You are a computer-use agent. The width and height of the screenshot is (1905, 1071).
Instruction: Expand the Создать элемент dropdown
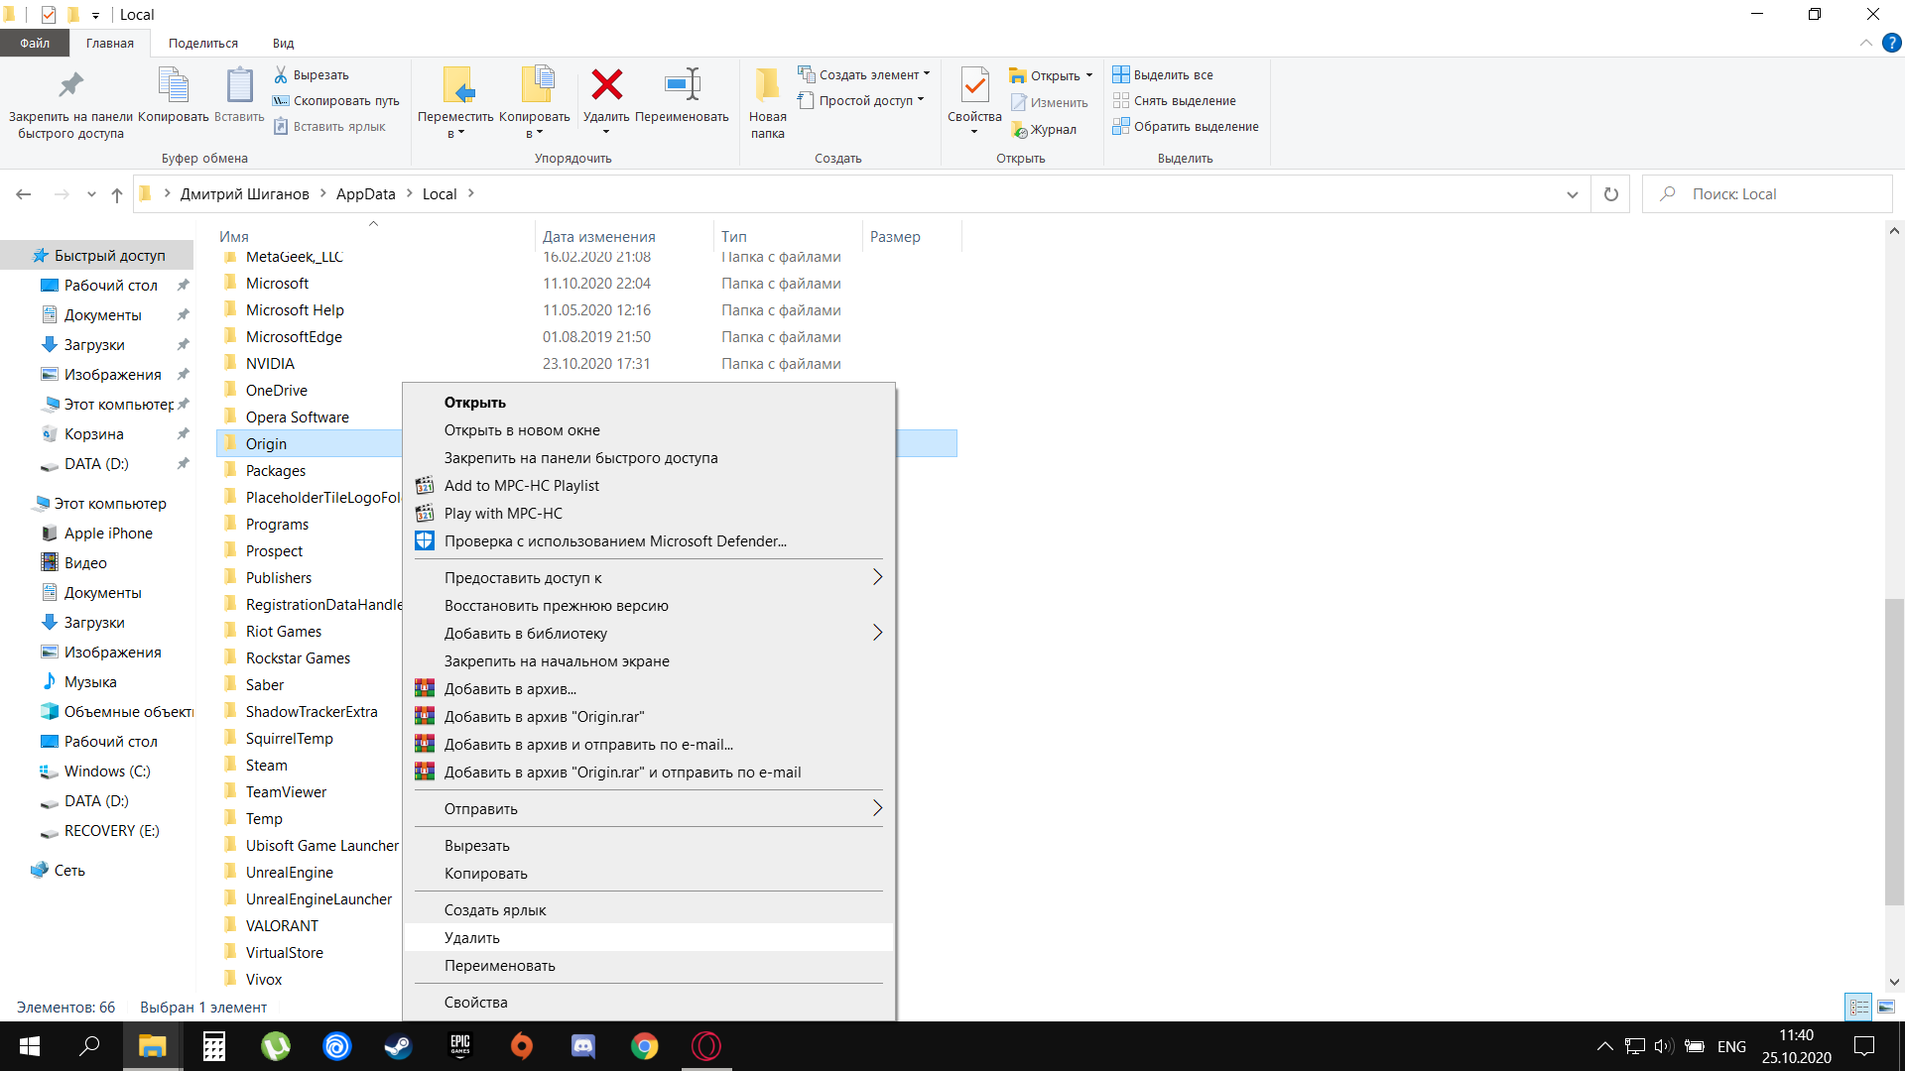[927, 74]
